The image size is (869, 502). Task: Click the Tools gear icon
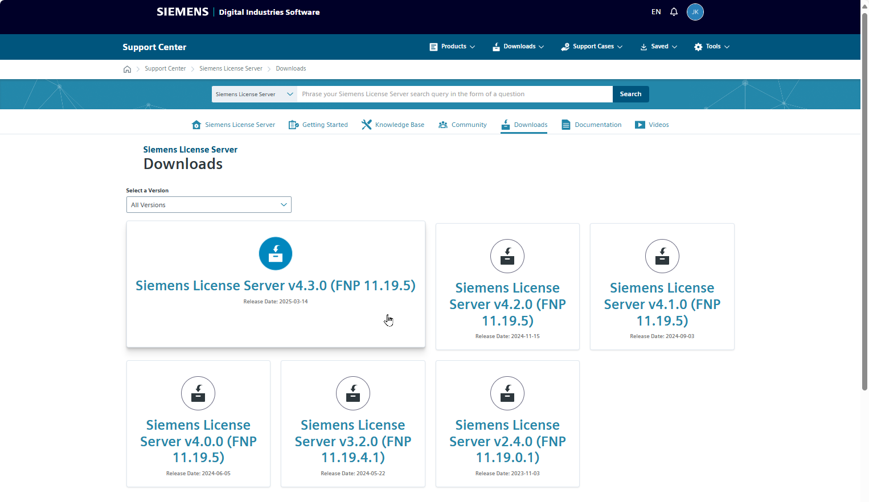click(x=698, y=47)
